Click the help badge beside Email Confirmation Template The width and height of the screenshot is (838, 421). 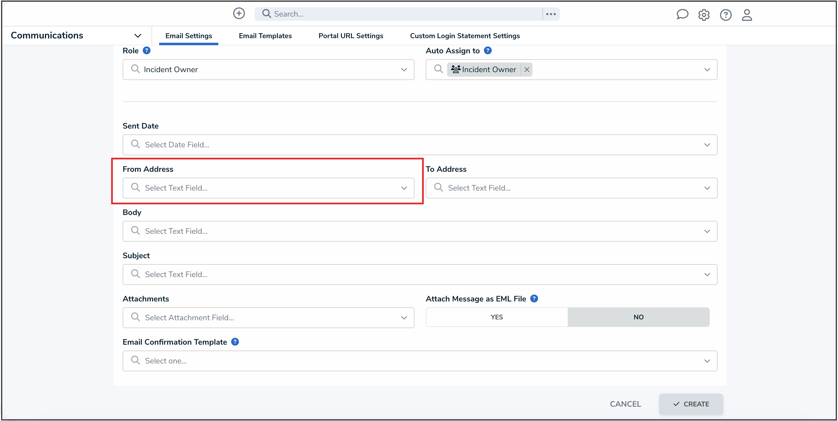coord(235,342)
